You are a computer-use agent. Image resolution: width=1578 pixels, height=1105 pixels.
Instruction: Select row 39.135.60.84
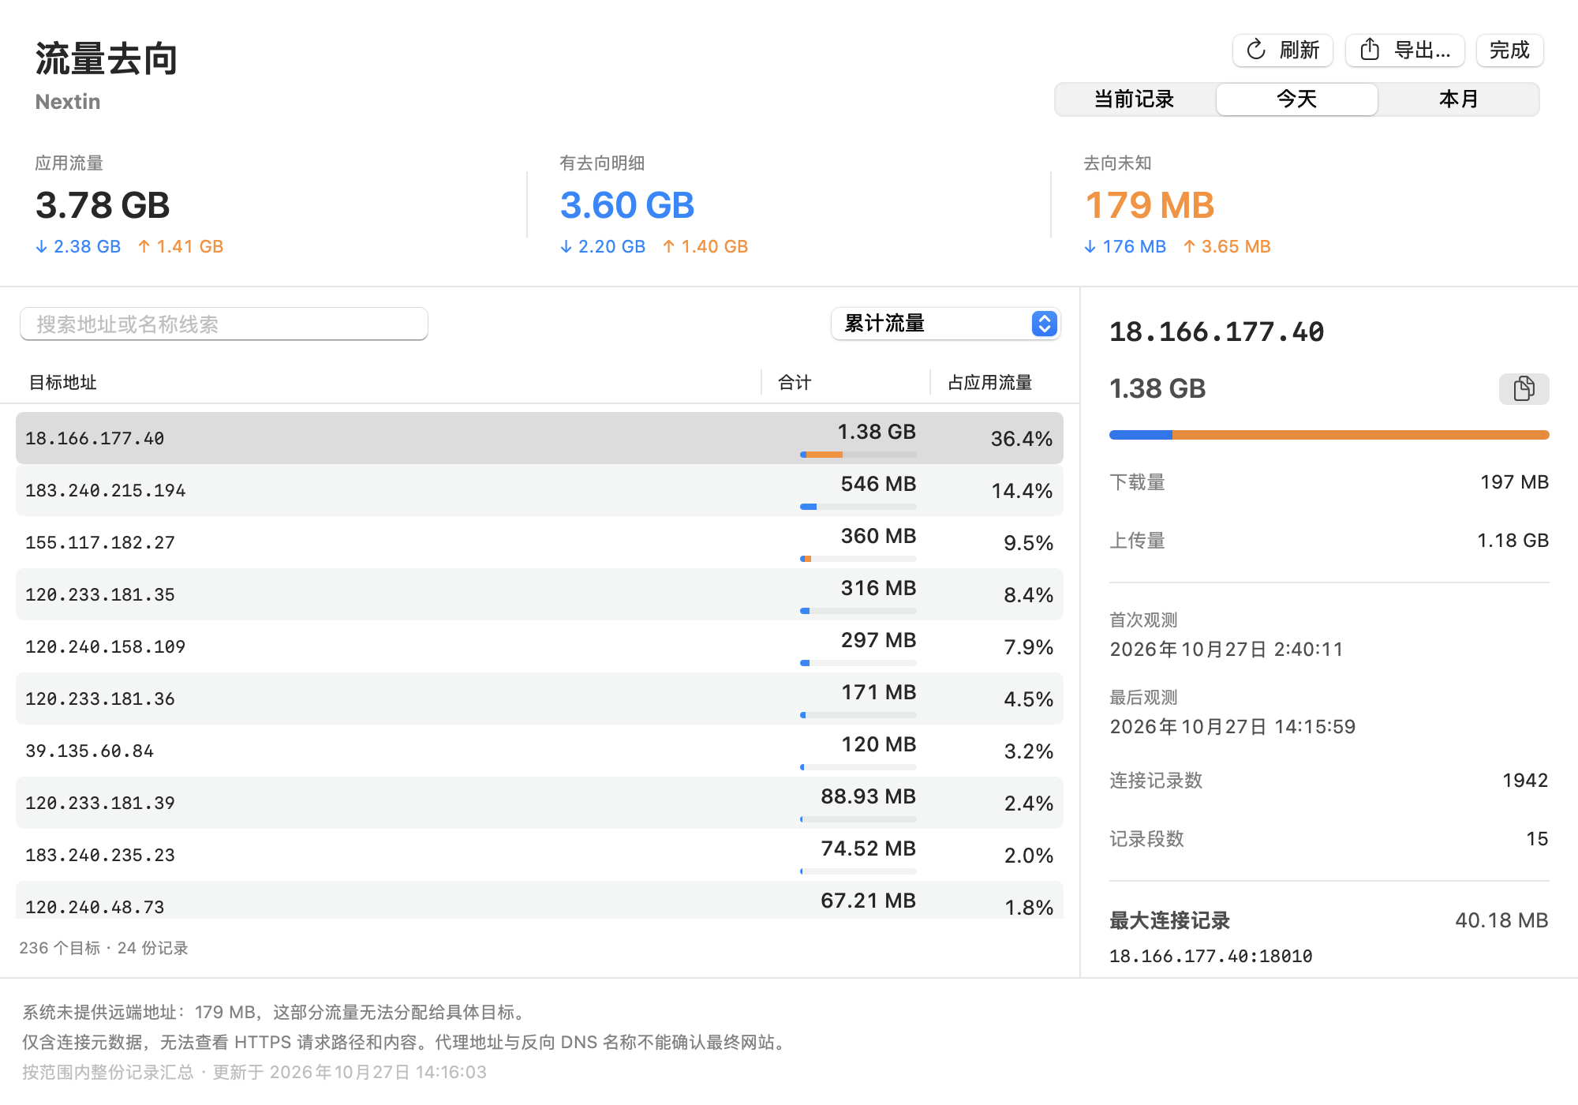coord(540,751)
